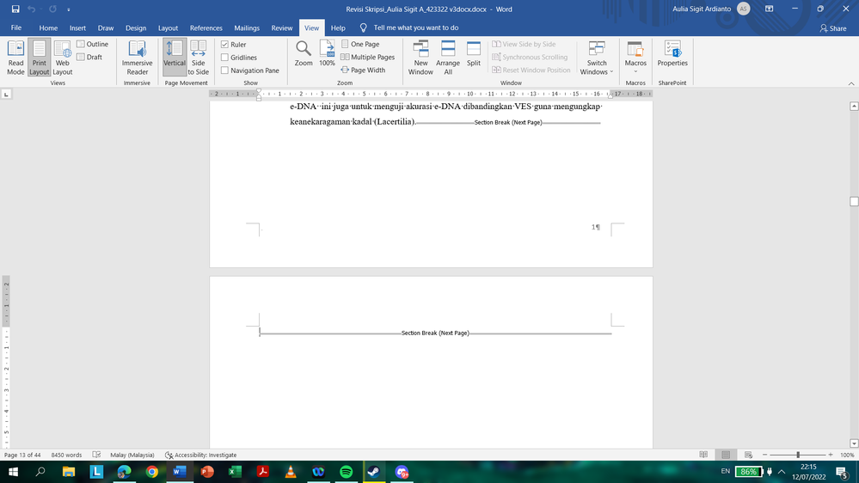Open a New Window of the document
Viewport: 859px width, 483px height.
(x=420, y=58)
